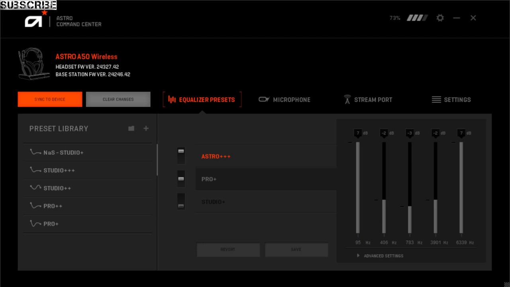This screenshot has height=287, width=510.
Task: Adjust the 6339 Hz equalizer slider
Action: click(x=461, y=187)
